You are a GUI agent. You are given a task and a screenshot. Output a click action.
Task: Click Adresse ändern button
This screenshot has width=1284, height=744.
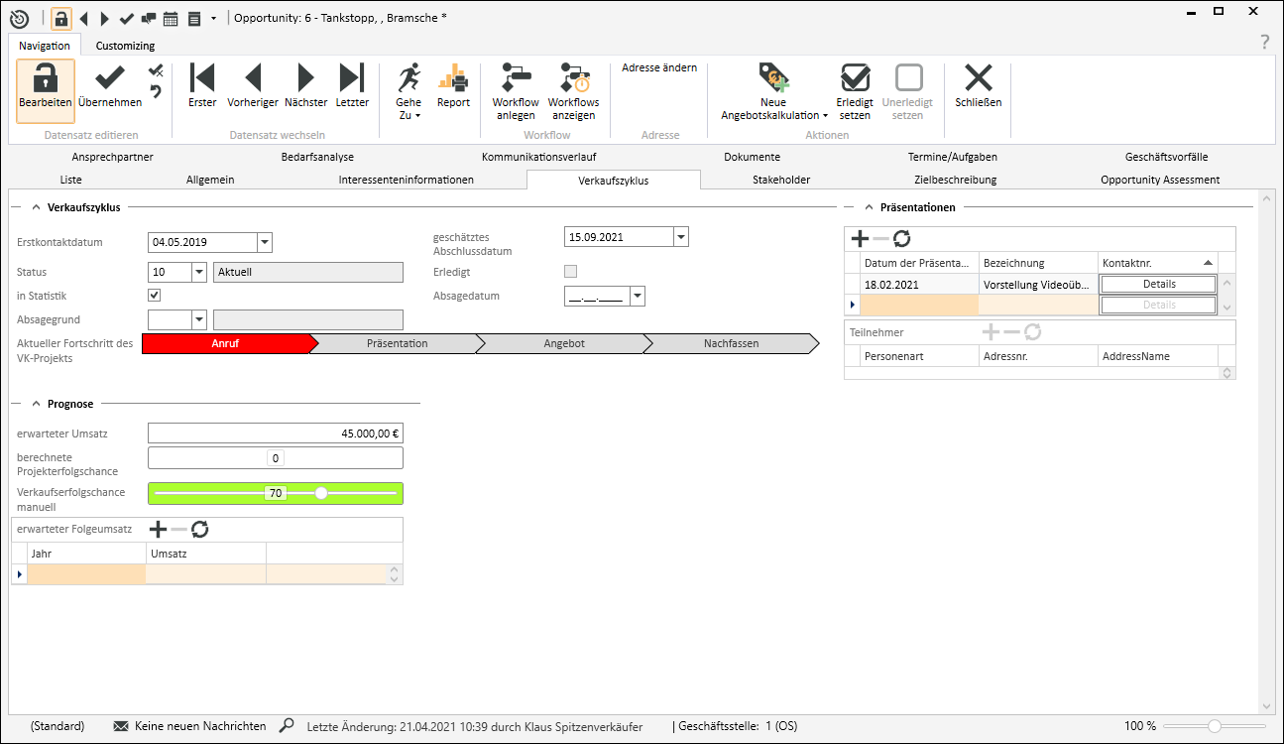(659, 68)
